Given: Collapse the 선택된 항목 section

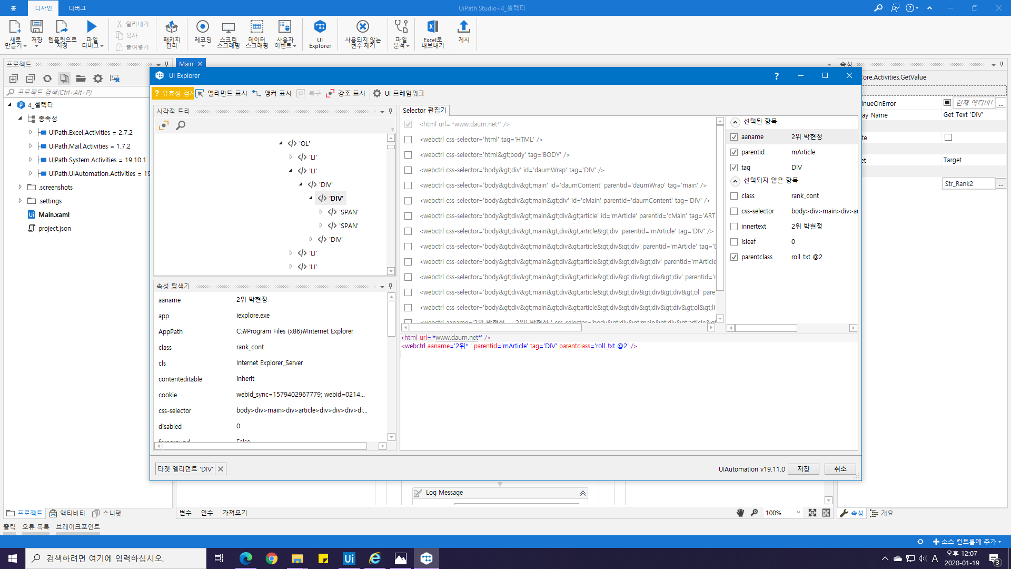Looking at the screenshot, I should (x=735, y=122).
